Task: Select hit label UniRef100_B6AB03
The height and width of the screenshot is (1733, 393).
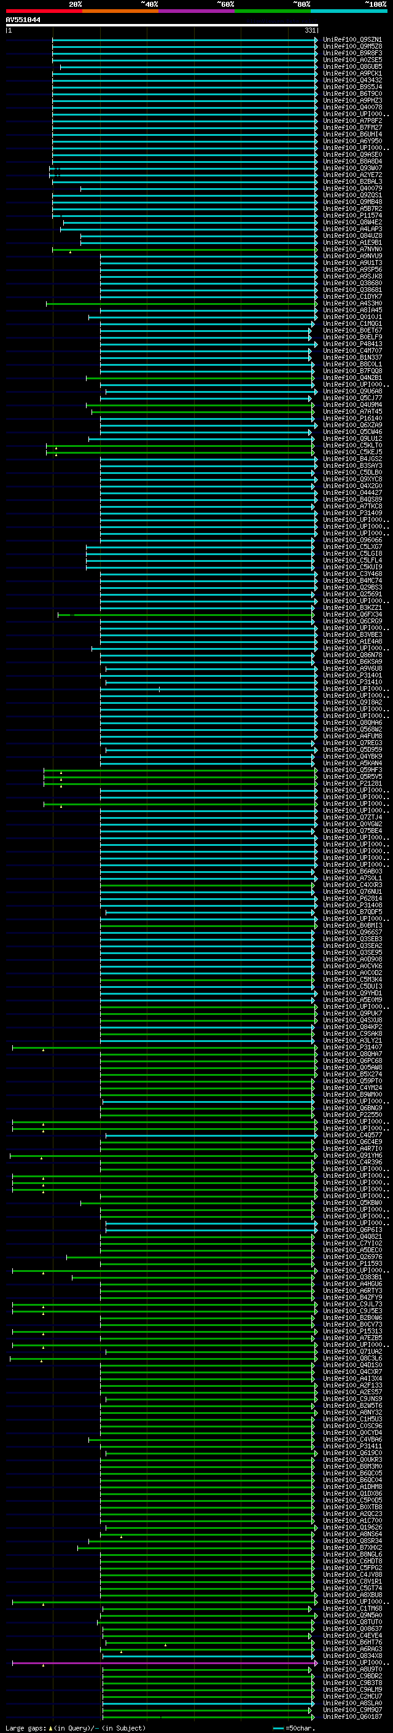Action: [352, 871]
